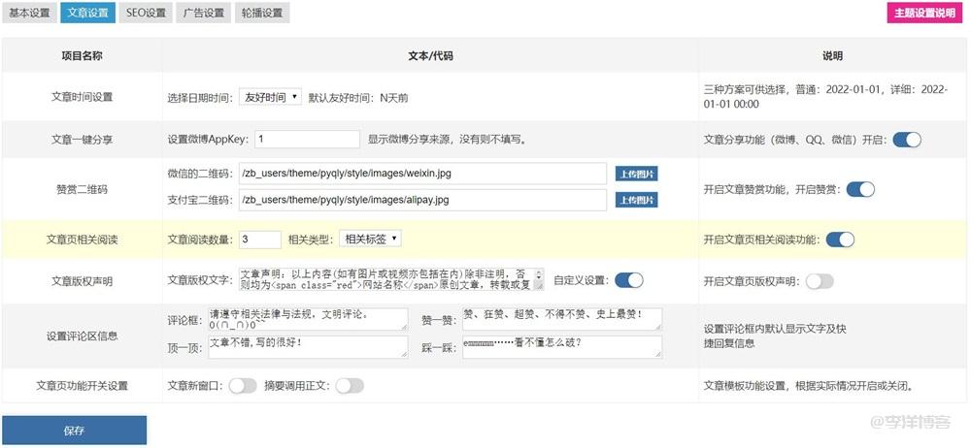The image size is (971, 448).
Task: Click 上传图片 for 支付宝二维码
Action: (x=636, y=200)
